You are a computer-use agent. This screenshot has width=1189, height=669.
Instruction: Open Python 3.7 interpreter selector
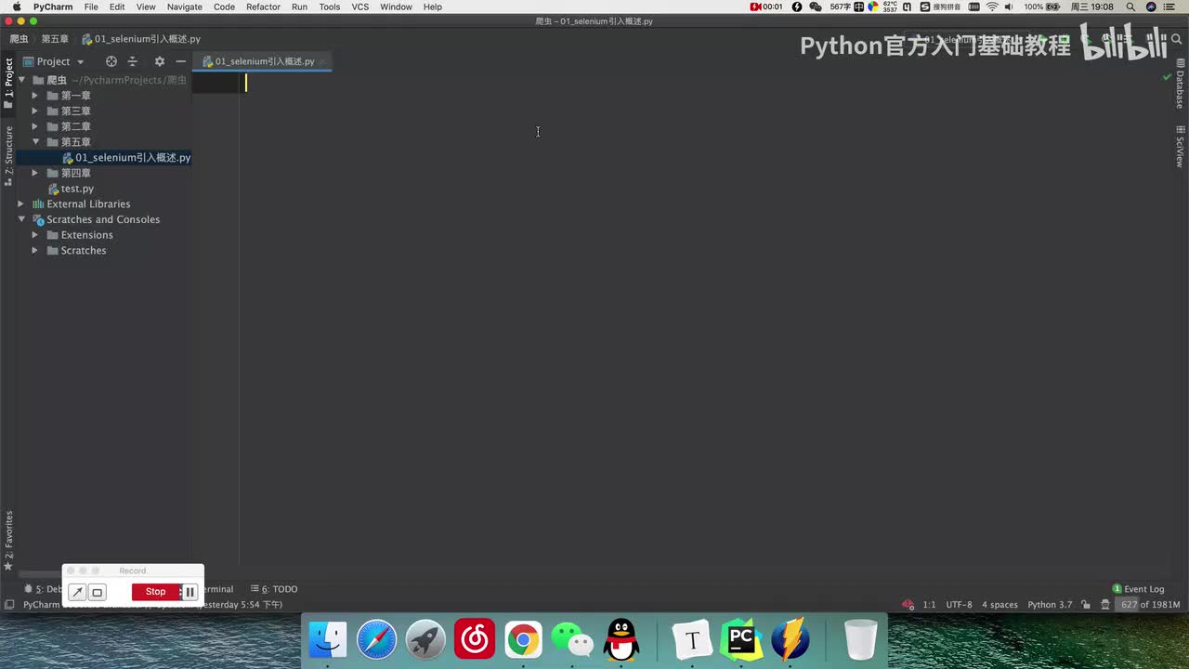pos(1050,605)
